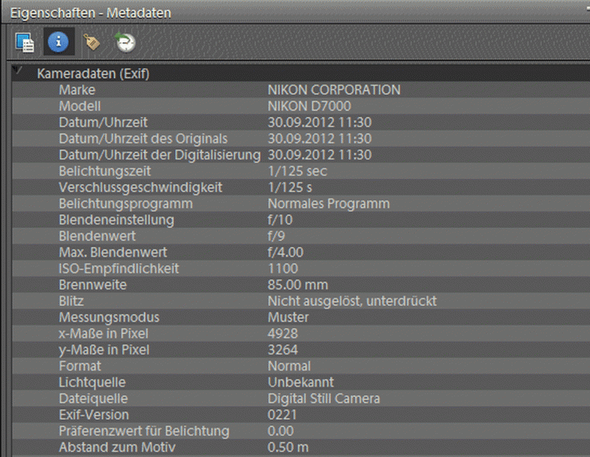Collapse the Kameradaten (Exif) section
Screen dimensions: 590x457
[18, 70]
